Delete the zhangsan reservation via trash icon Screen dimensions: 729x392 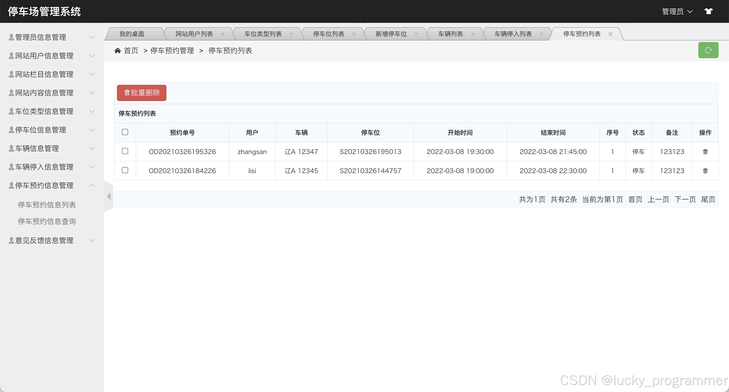click(705, 152)
